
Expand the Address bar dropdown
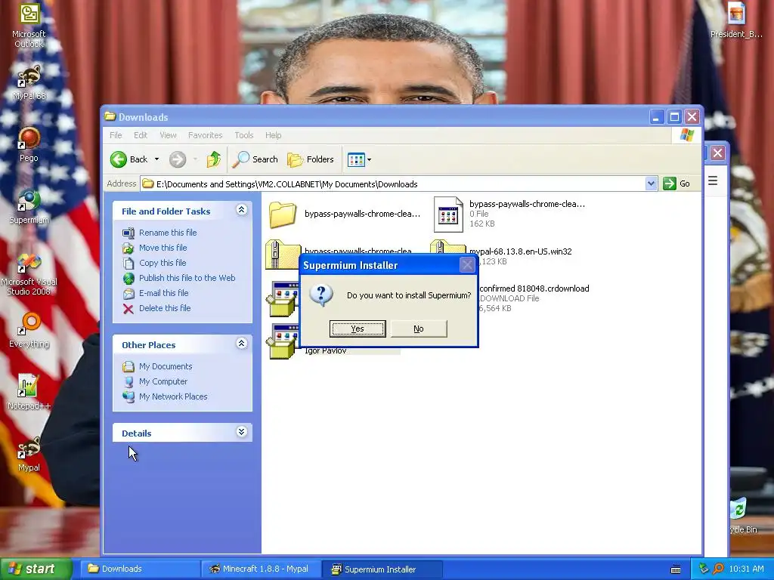coord(651,184)
